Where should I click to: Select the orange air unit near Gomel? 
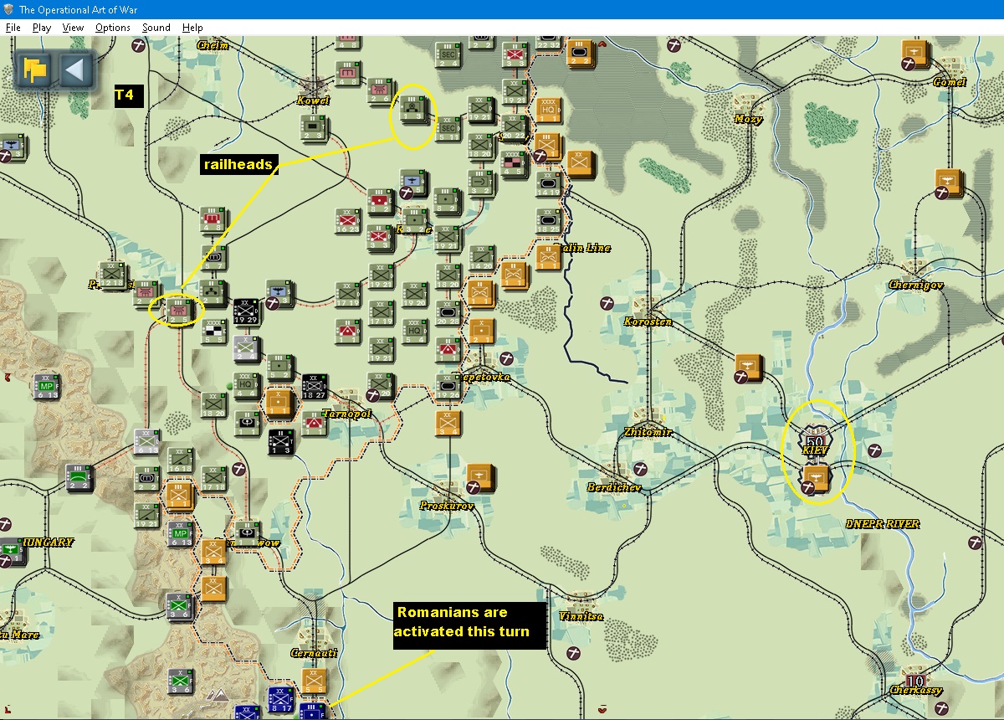916,54
